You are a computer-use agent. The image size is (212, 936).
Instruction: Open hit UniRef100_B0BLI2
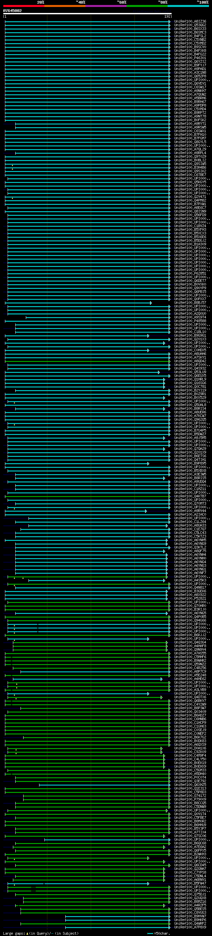190,160
